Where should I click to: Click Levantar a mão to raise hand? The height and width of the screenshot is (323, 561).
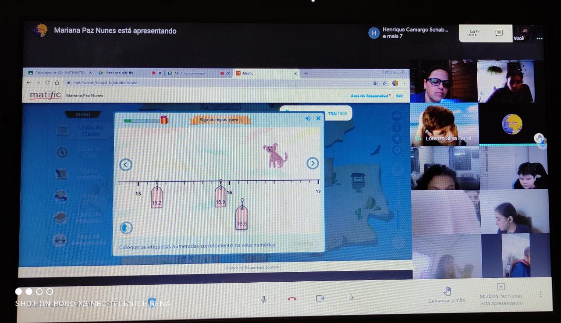(447, 295)
